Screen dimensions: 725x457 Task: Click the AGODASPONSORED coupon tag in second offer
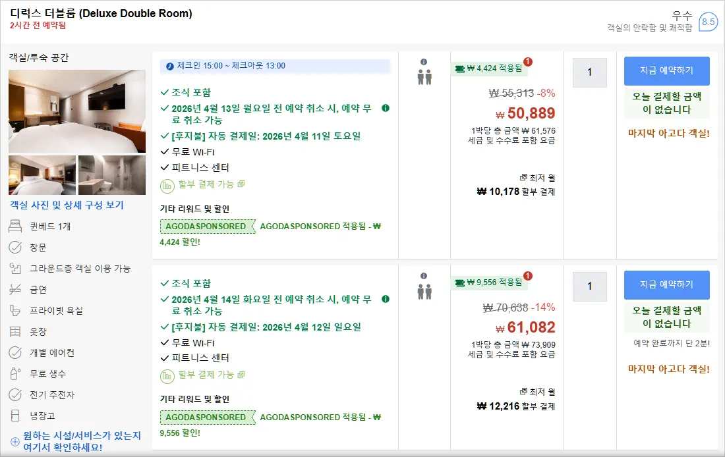pos(208,417)
